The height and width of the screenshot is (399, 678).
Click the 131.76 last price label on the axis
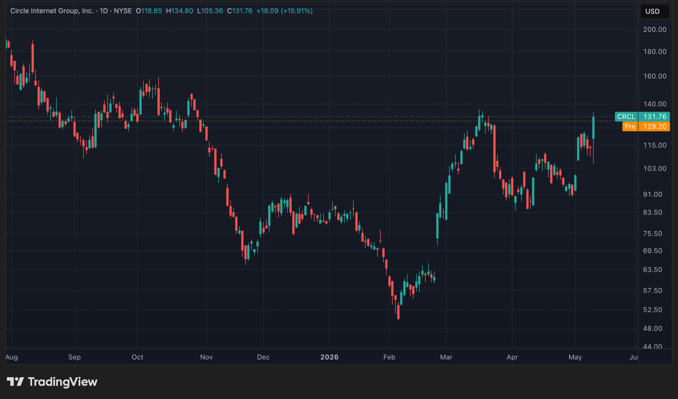(654, 117)
